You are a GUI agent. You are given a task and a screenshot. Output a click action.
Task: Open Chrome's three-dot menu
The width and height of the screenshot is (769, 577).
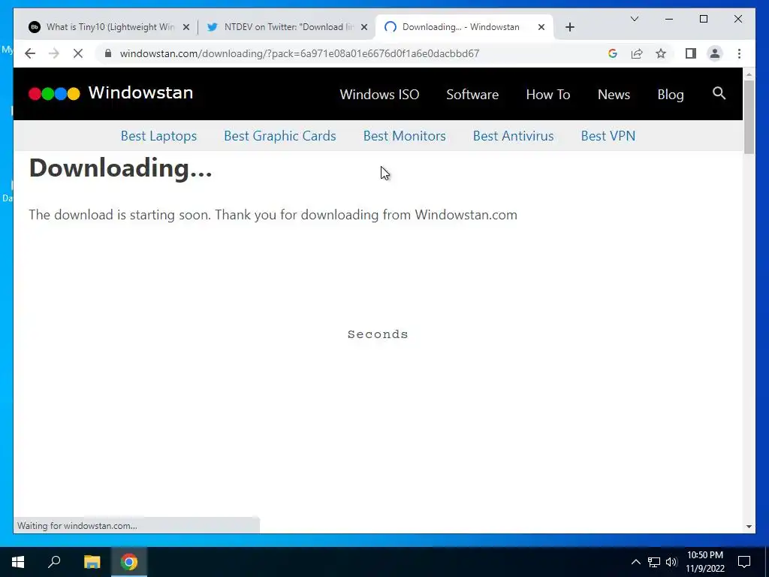click(739, 53)
